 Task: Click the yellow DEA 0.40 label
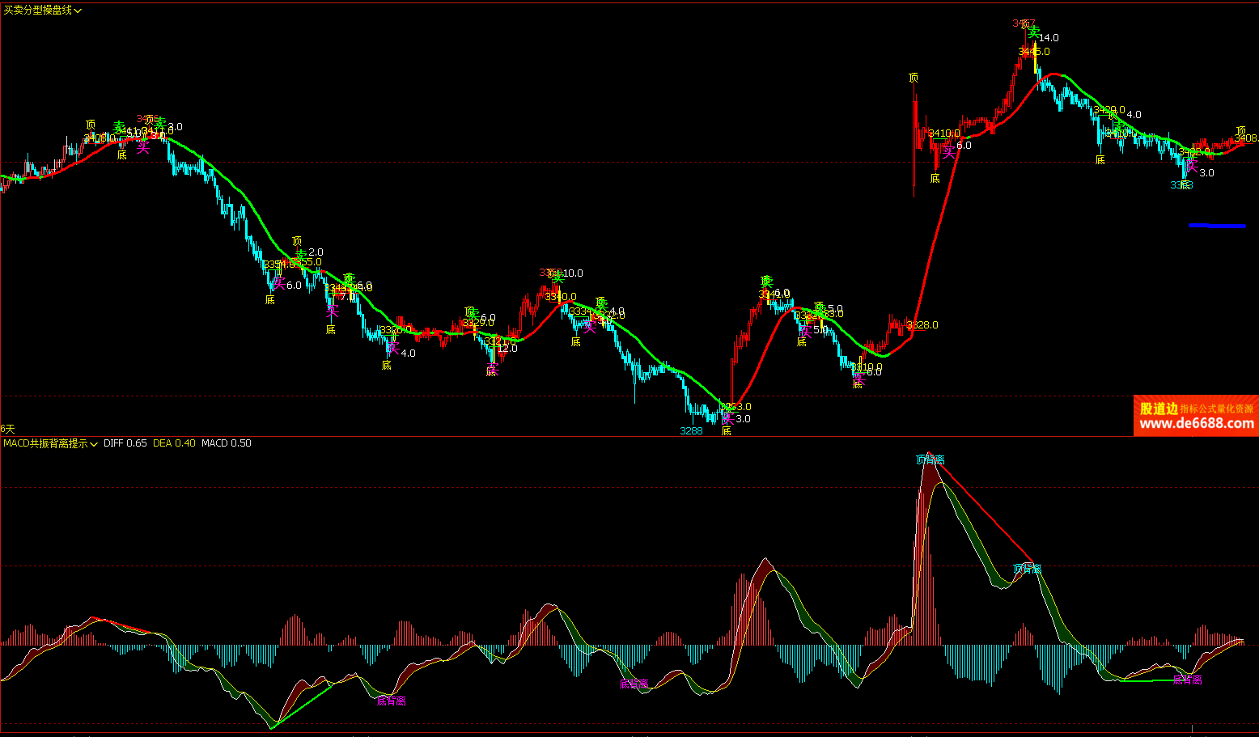(x=174, y=443)
